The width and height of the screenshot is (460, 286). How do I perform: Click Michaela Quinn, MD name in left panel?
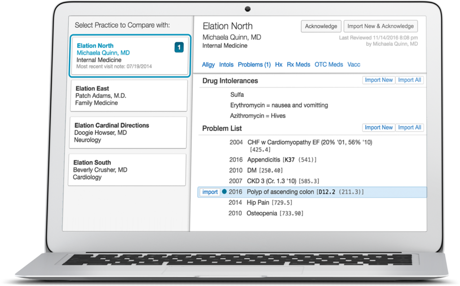coord(103,53)
